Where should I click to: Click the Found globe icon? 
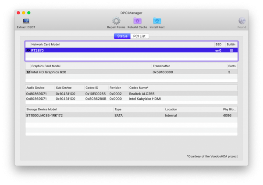point(242,21)
